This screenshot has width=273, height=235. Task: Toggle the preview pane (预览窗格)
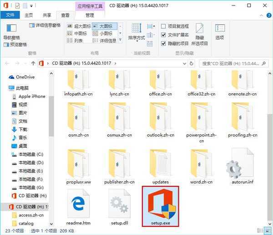pyautogui.click(x=15, y=45)
